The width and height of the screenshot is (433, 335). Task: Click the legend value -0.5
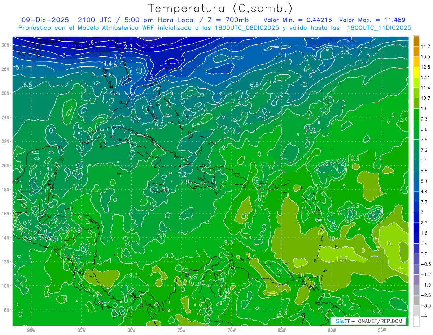coord(426,264)
